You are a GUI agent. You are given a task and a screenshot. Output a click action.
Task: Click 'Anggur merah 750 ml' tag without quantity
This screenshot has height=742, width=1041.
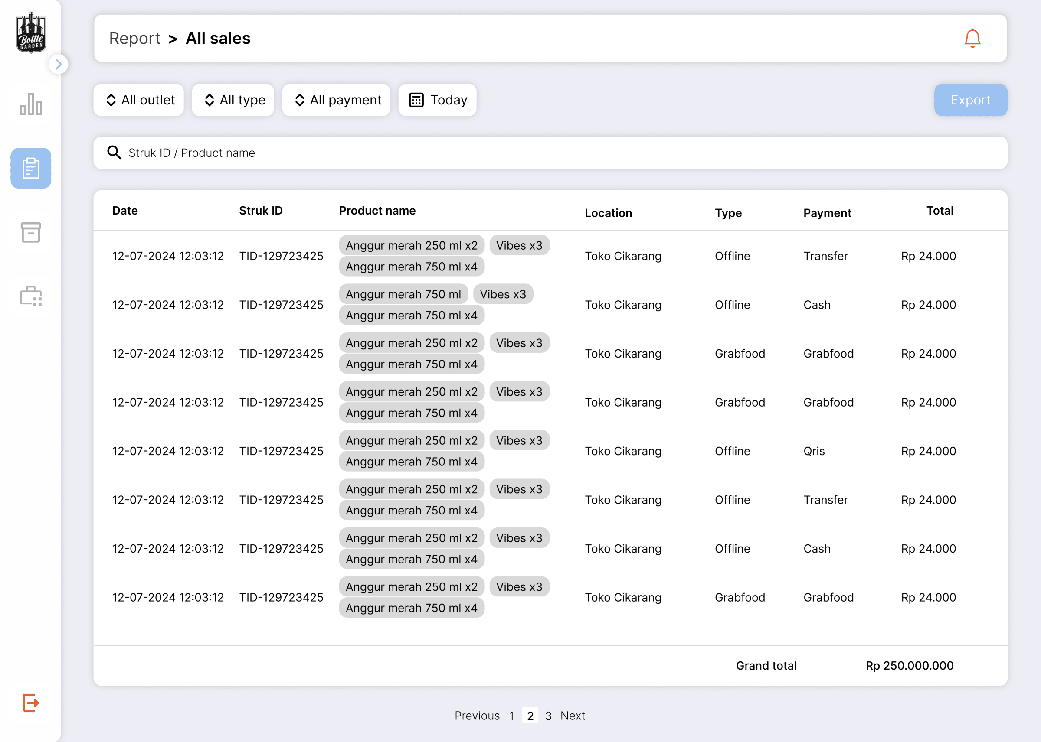coord(404,294)
